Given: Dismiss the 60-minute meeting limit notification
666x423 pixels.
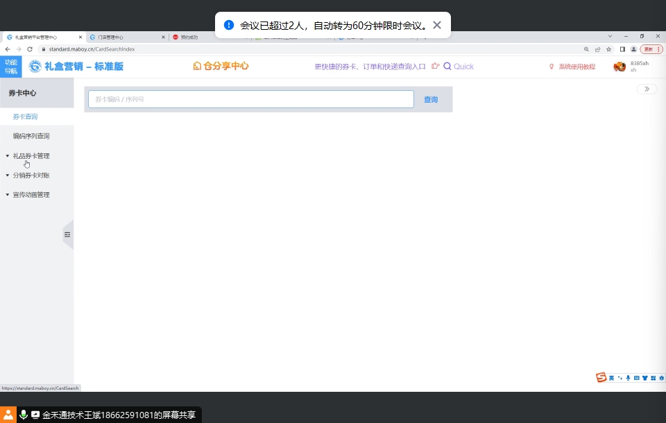Looking at the screenshot, I should [437, 25].
